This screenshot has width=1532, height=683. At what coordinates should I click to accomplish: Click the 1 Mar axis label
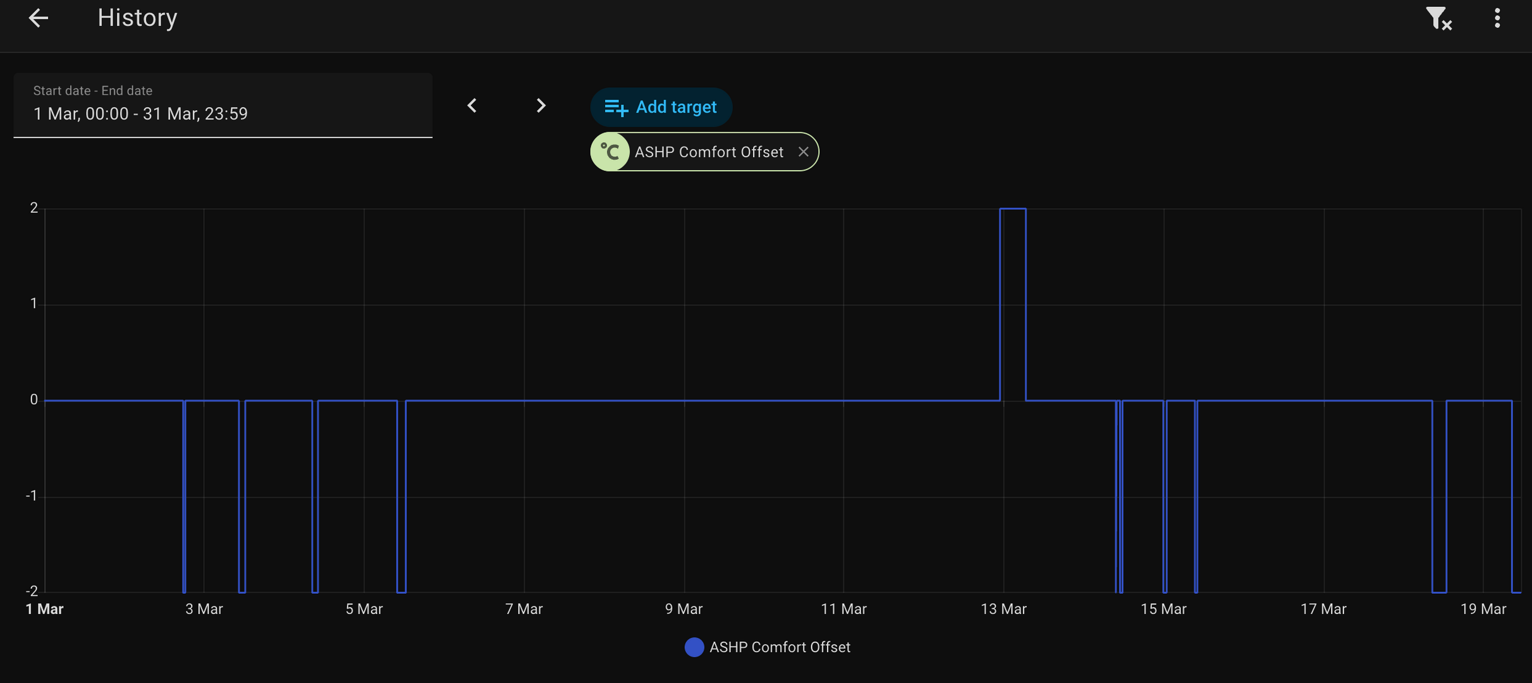click(44, 609)
